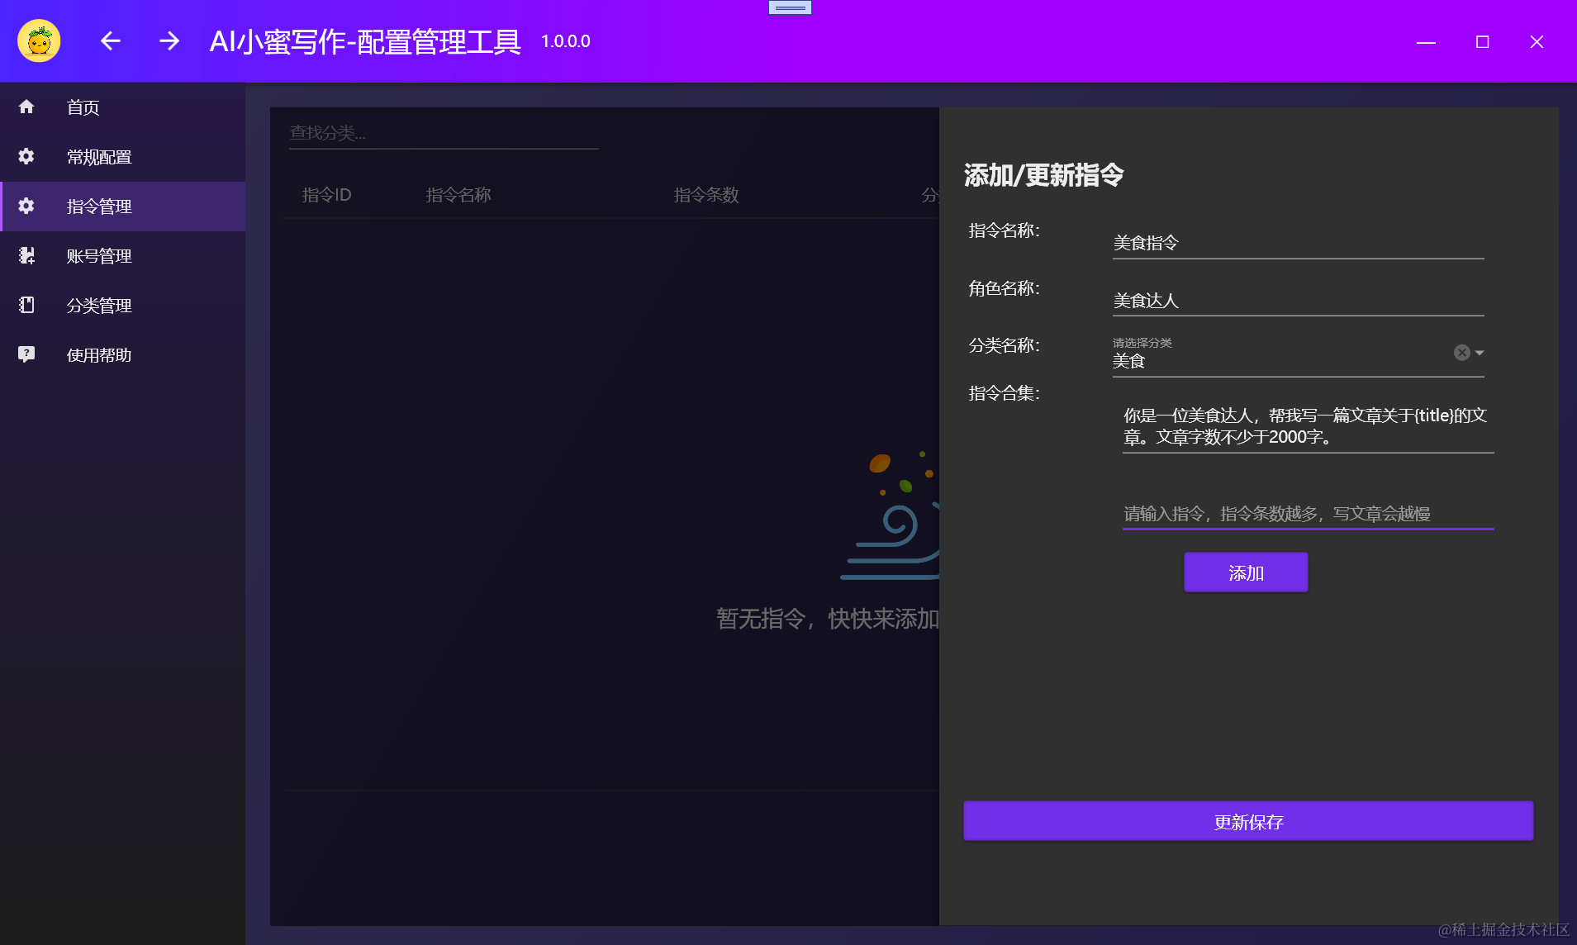The width and height of the screenshot is (1577, 945).
Task: Clear the selected 美食 category
Action: point(1461,353)
